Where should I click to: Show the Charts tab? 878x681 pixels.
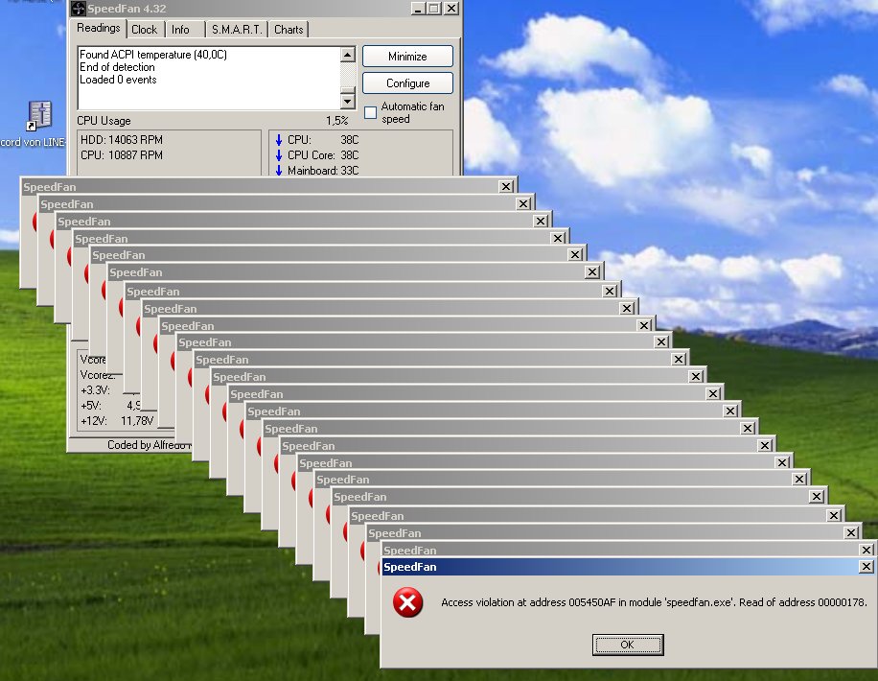point(289,29)
